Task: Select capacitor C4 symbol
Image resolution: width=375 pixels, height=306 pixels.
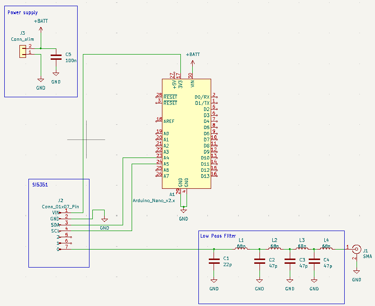Action: click(x=314, y=261)
